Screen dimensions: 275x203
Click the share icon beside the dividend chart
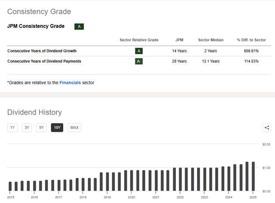(x=266, y=127)
